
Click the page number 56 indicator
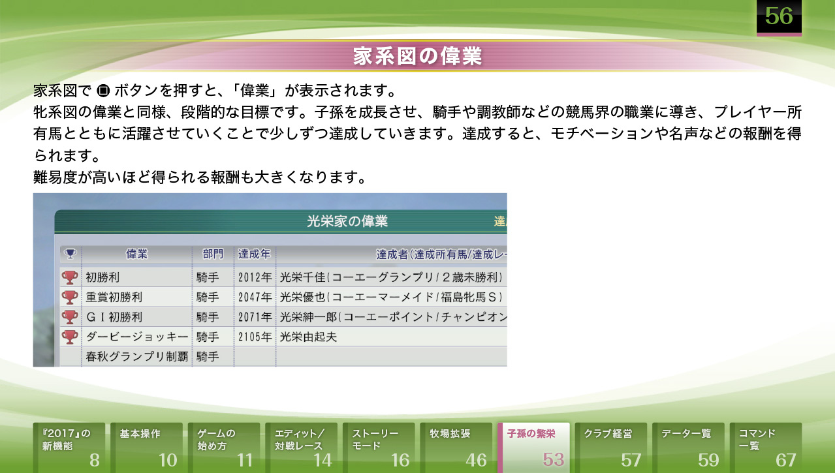779,16
